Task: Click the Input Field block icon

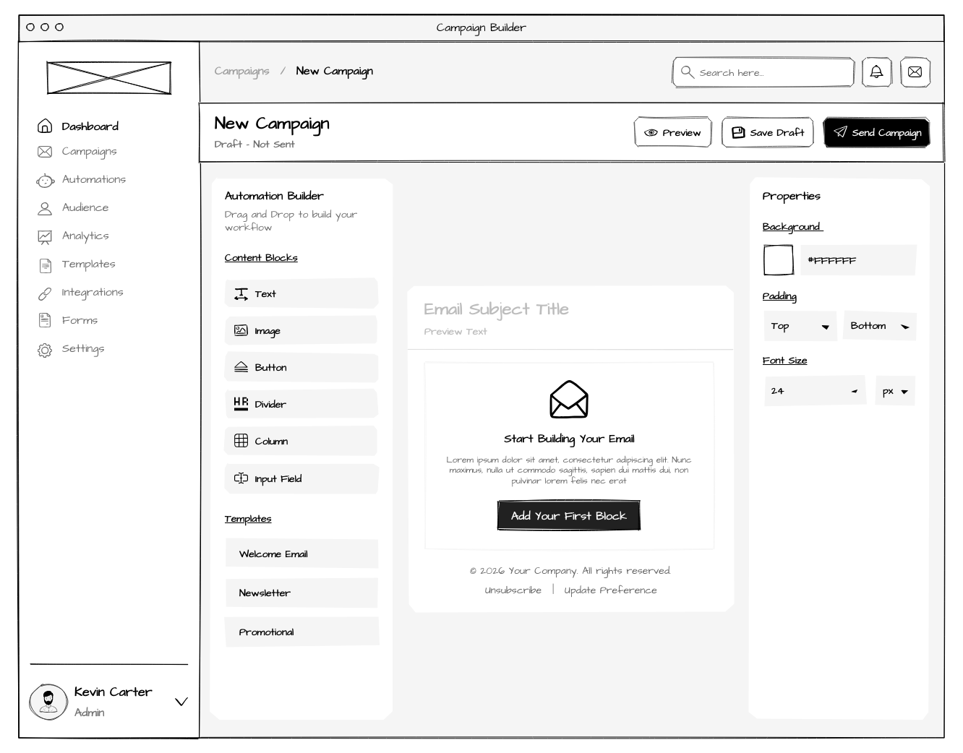Action: click(241, 478)
